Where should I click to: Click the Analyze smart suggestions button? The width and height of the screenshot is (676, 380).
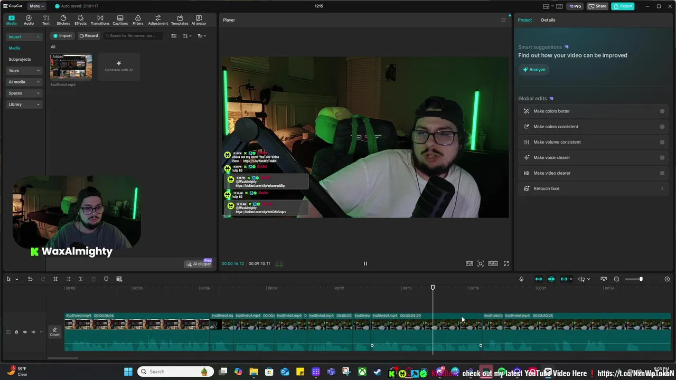click(x=534, y=70)
